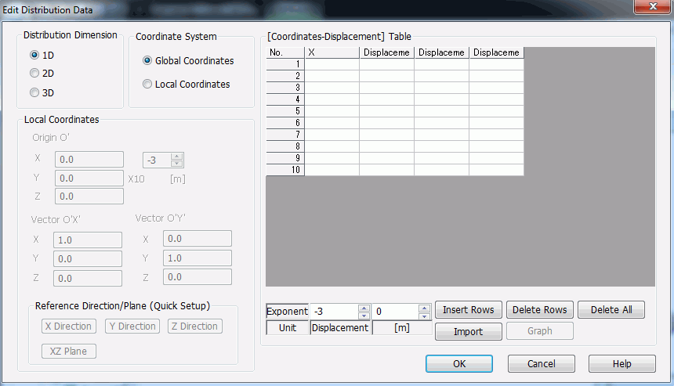This screenshot has width=674, height=386.
Task: Switch to Local Coordinates system
Action: pos(148,84)
